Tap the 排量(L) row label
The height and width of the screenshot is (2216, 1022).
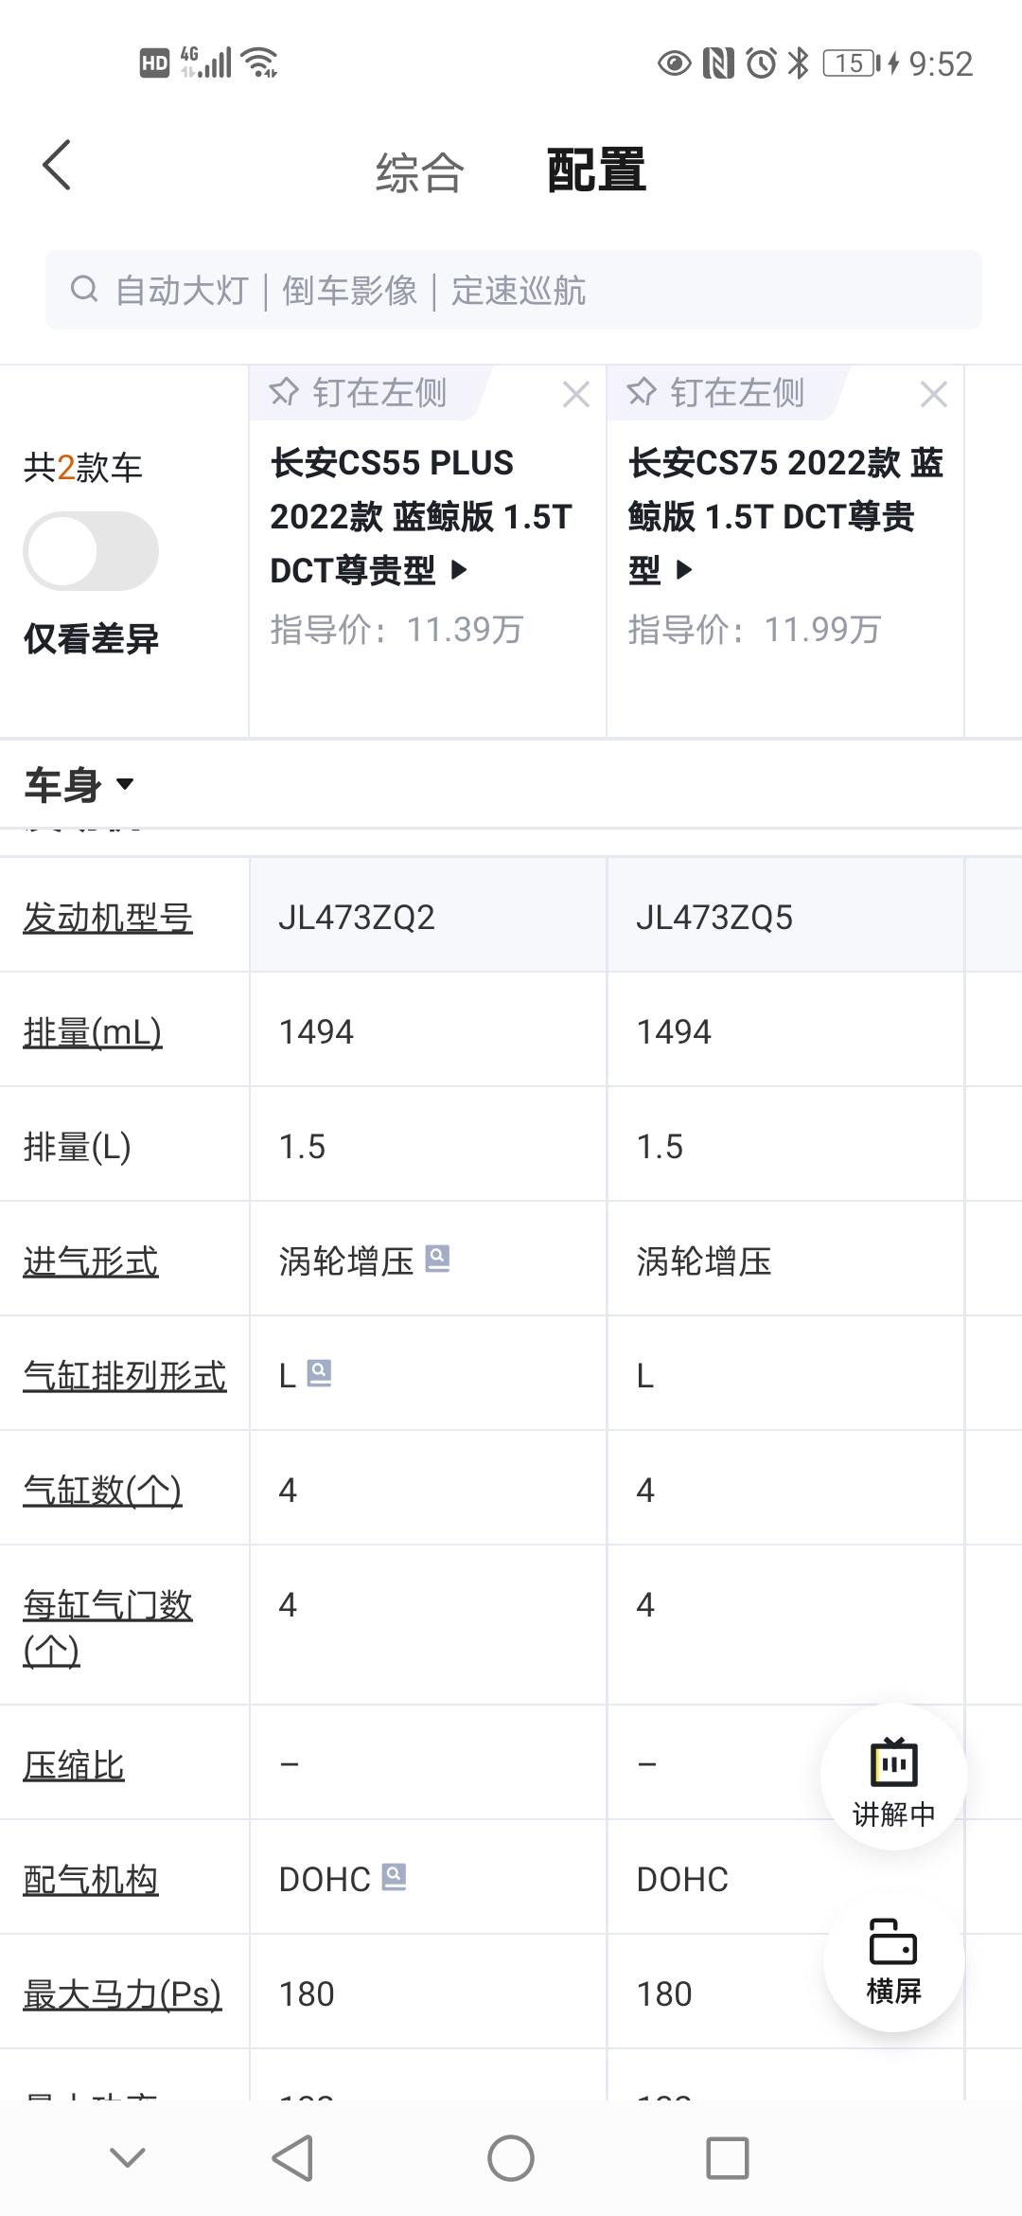tap(77, 1146)
